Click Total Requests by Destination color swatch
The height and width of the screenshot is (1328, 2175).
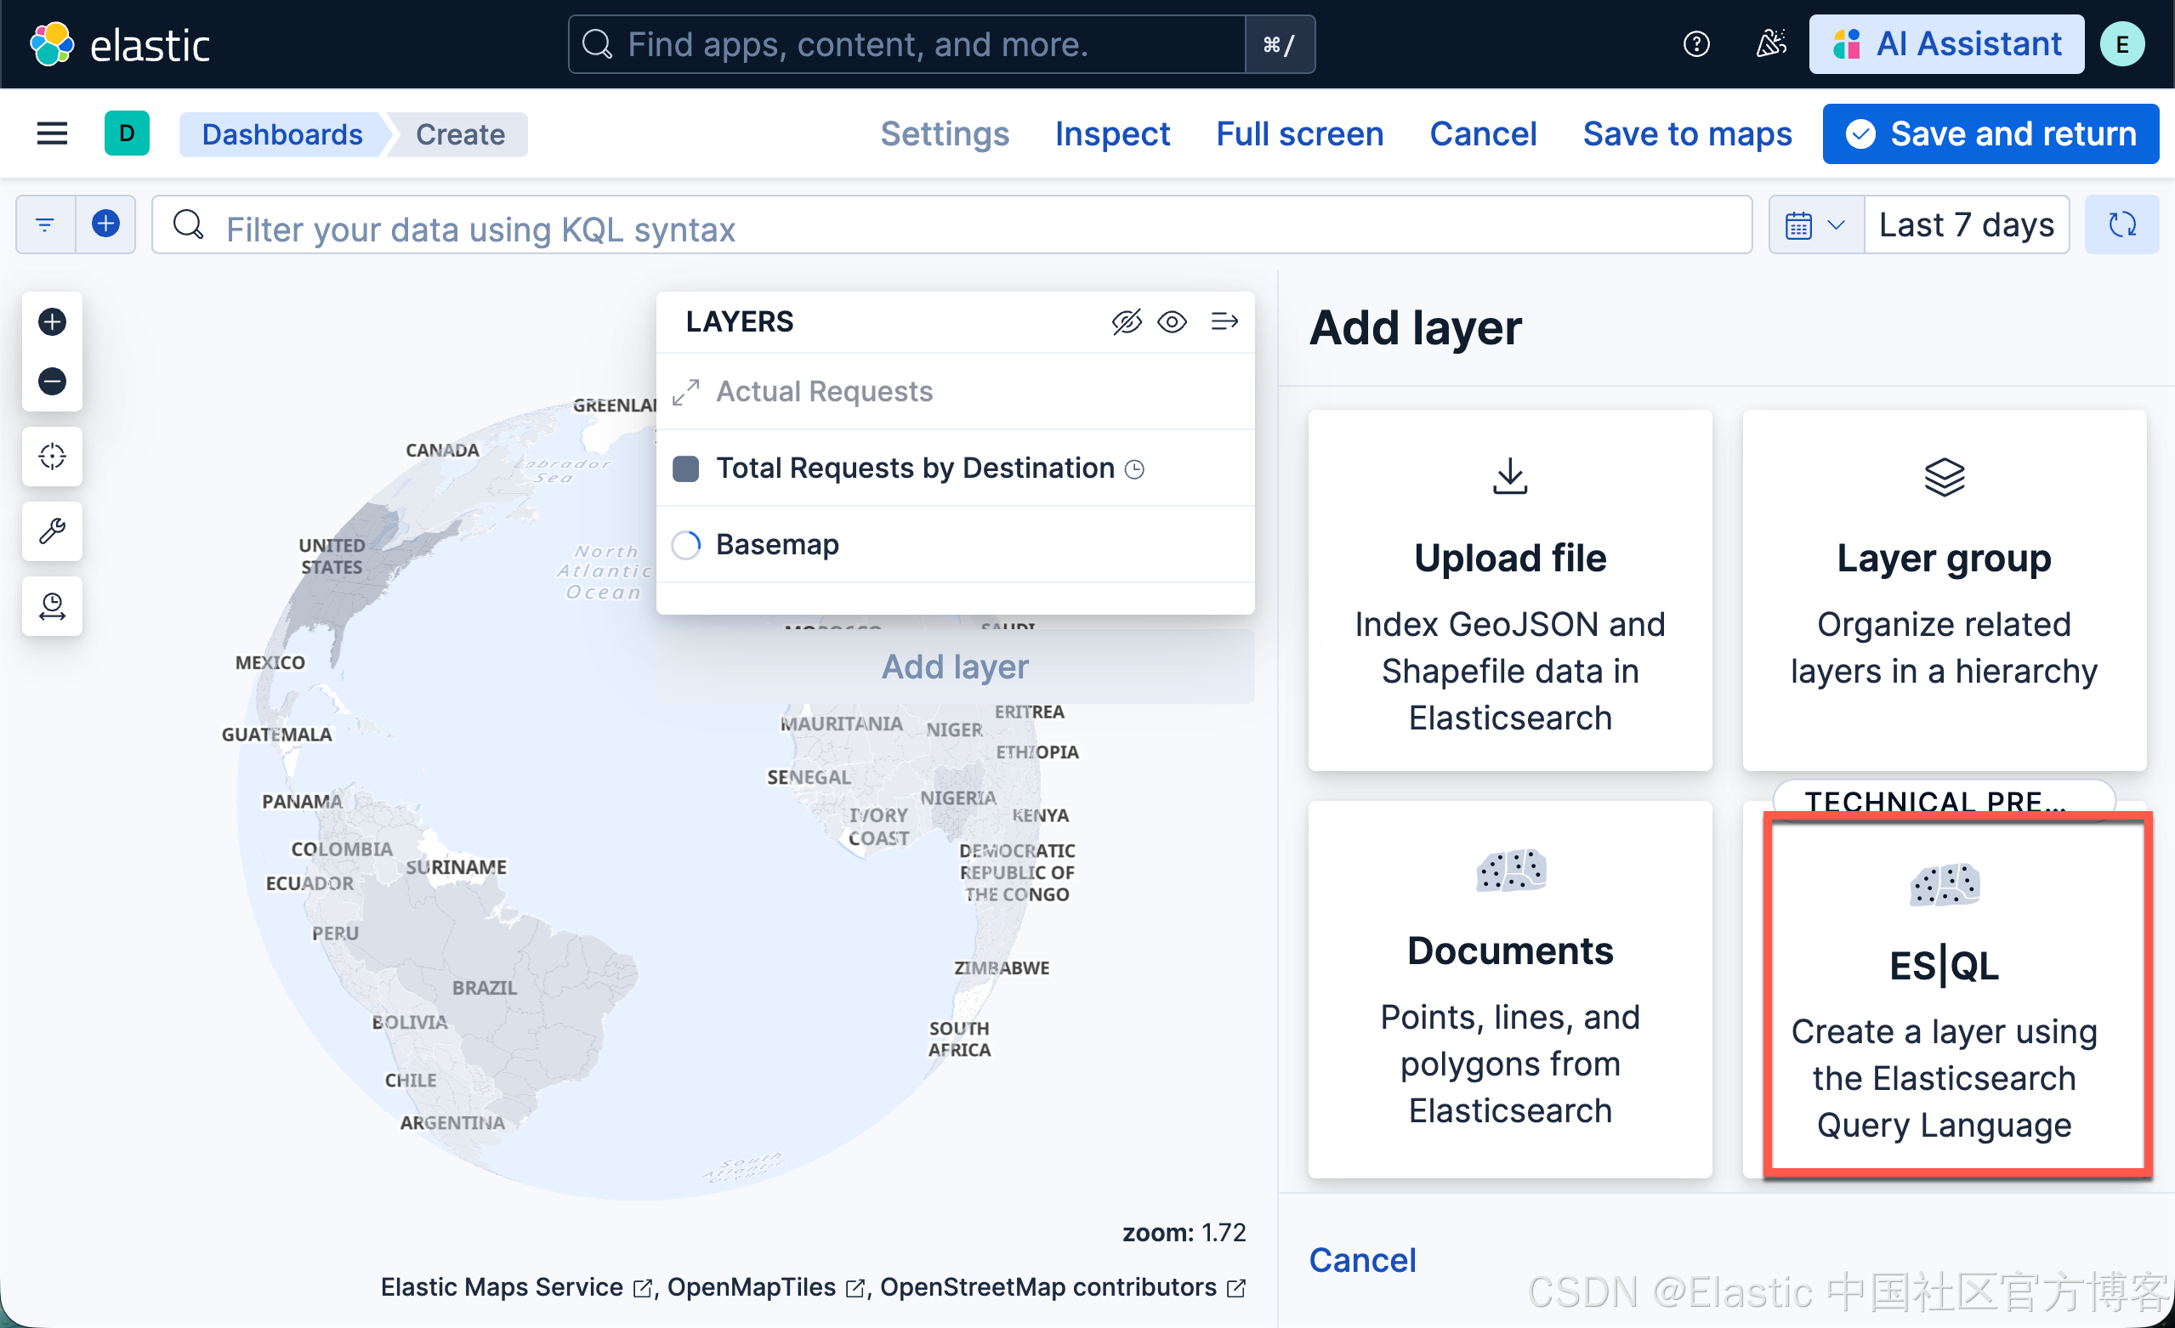click(x=686, y=468)
